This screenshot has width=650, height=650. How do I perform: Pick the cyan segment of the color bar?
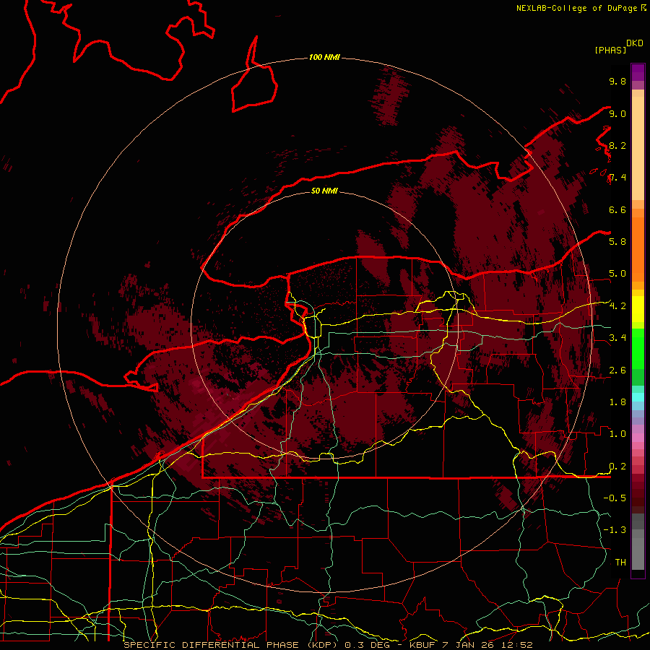click(x=638, y=397)
